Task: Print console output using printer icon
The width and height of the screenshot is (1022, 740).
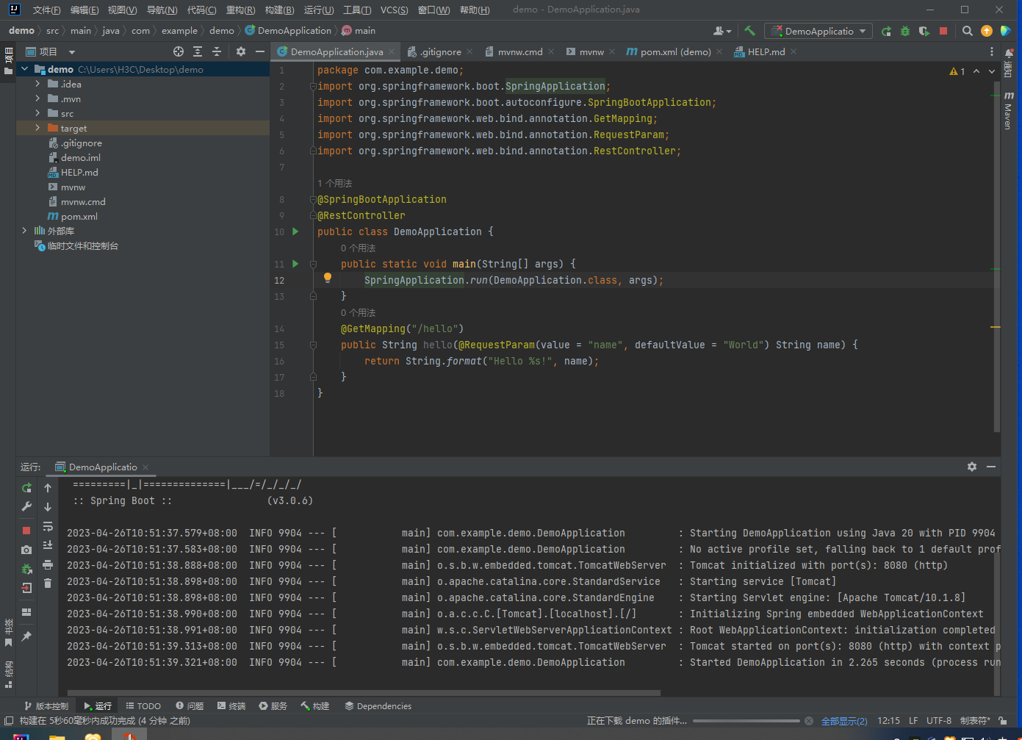Action: [48, 564]
